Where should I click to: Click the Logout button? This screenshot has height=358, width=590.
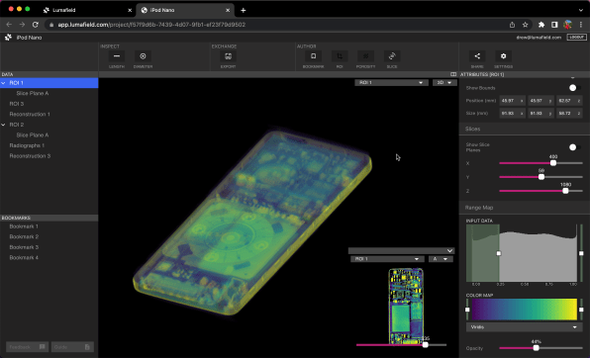pyautogui.click(x=576, y=38)
